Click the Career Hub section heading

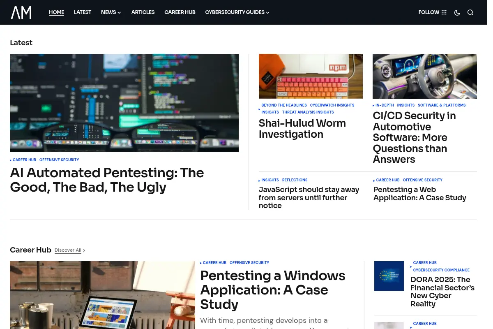pyautogui.click(x=30, y=250)
